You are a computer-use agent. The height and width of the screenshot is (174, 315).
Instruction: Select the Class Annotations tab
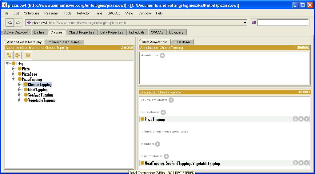155,42
